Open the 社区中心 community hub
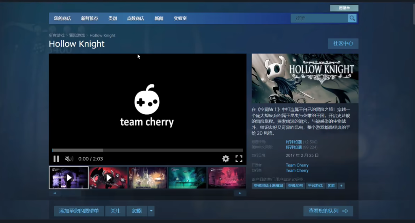 coord(343,43)
